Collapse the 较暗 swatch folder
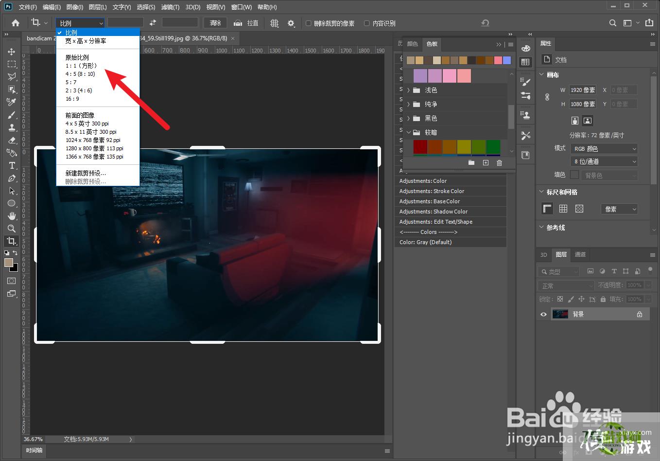660x461 pixels. pyautogui.click(x=408, y=132)
